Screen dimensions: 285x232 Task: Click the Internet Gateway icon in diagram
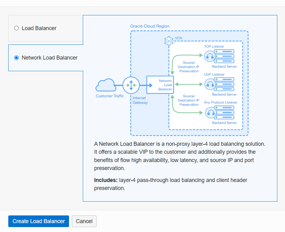click(131, 85)
